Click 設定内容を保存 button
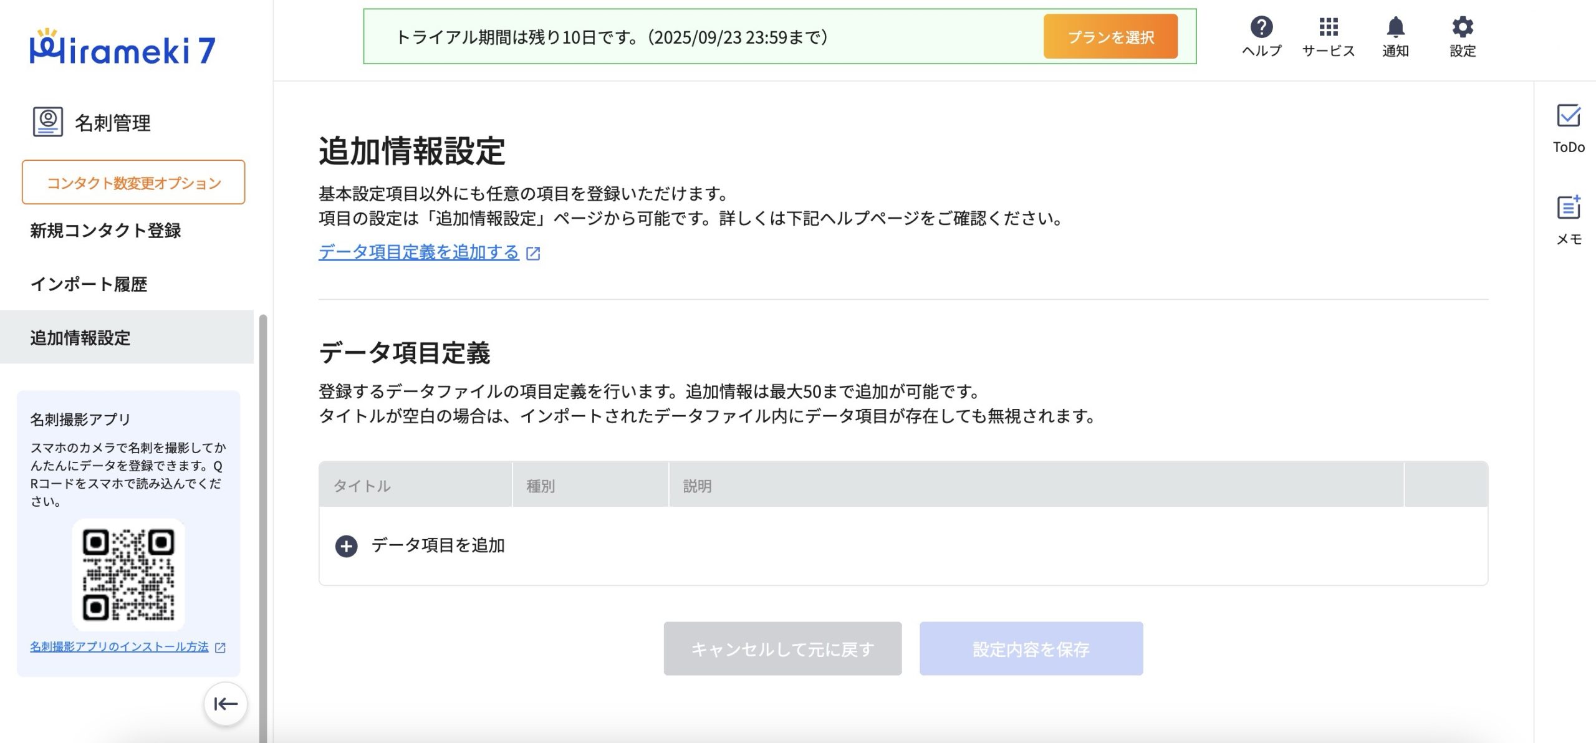Image resolution: width=1596 pixels, height=743 pixels. click(x=1031, y=649)
